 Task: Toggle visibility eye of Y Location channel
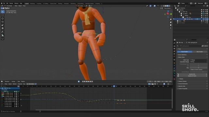pos(4,95)
